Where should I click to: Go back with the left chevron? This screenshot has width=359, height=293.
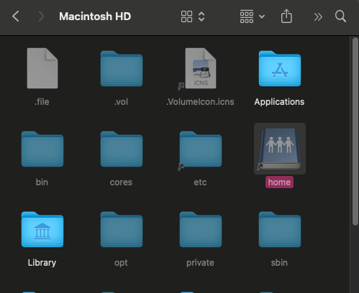[16, 17]
